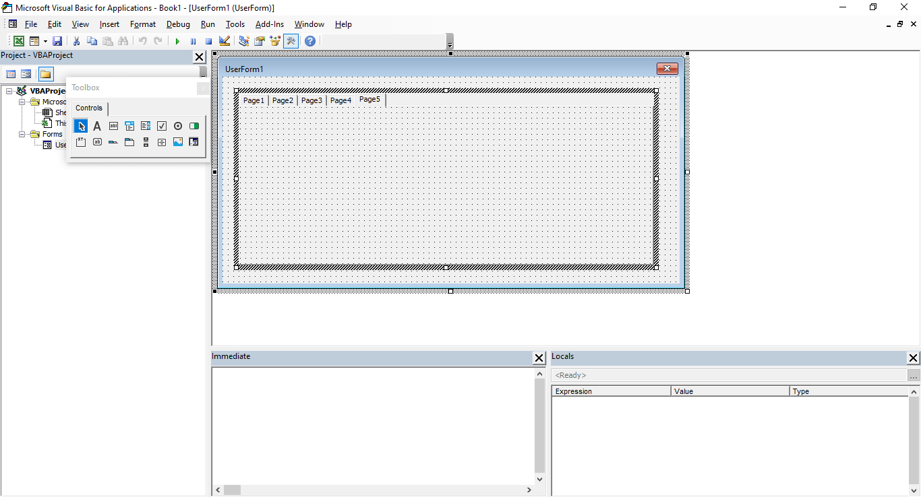The width and height of the screenshot is (921, 497).
Task: Select the CheckBox control in the Toolbox
Action: coord(161,125)
